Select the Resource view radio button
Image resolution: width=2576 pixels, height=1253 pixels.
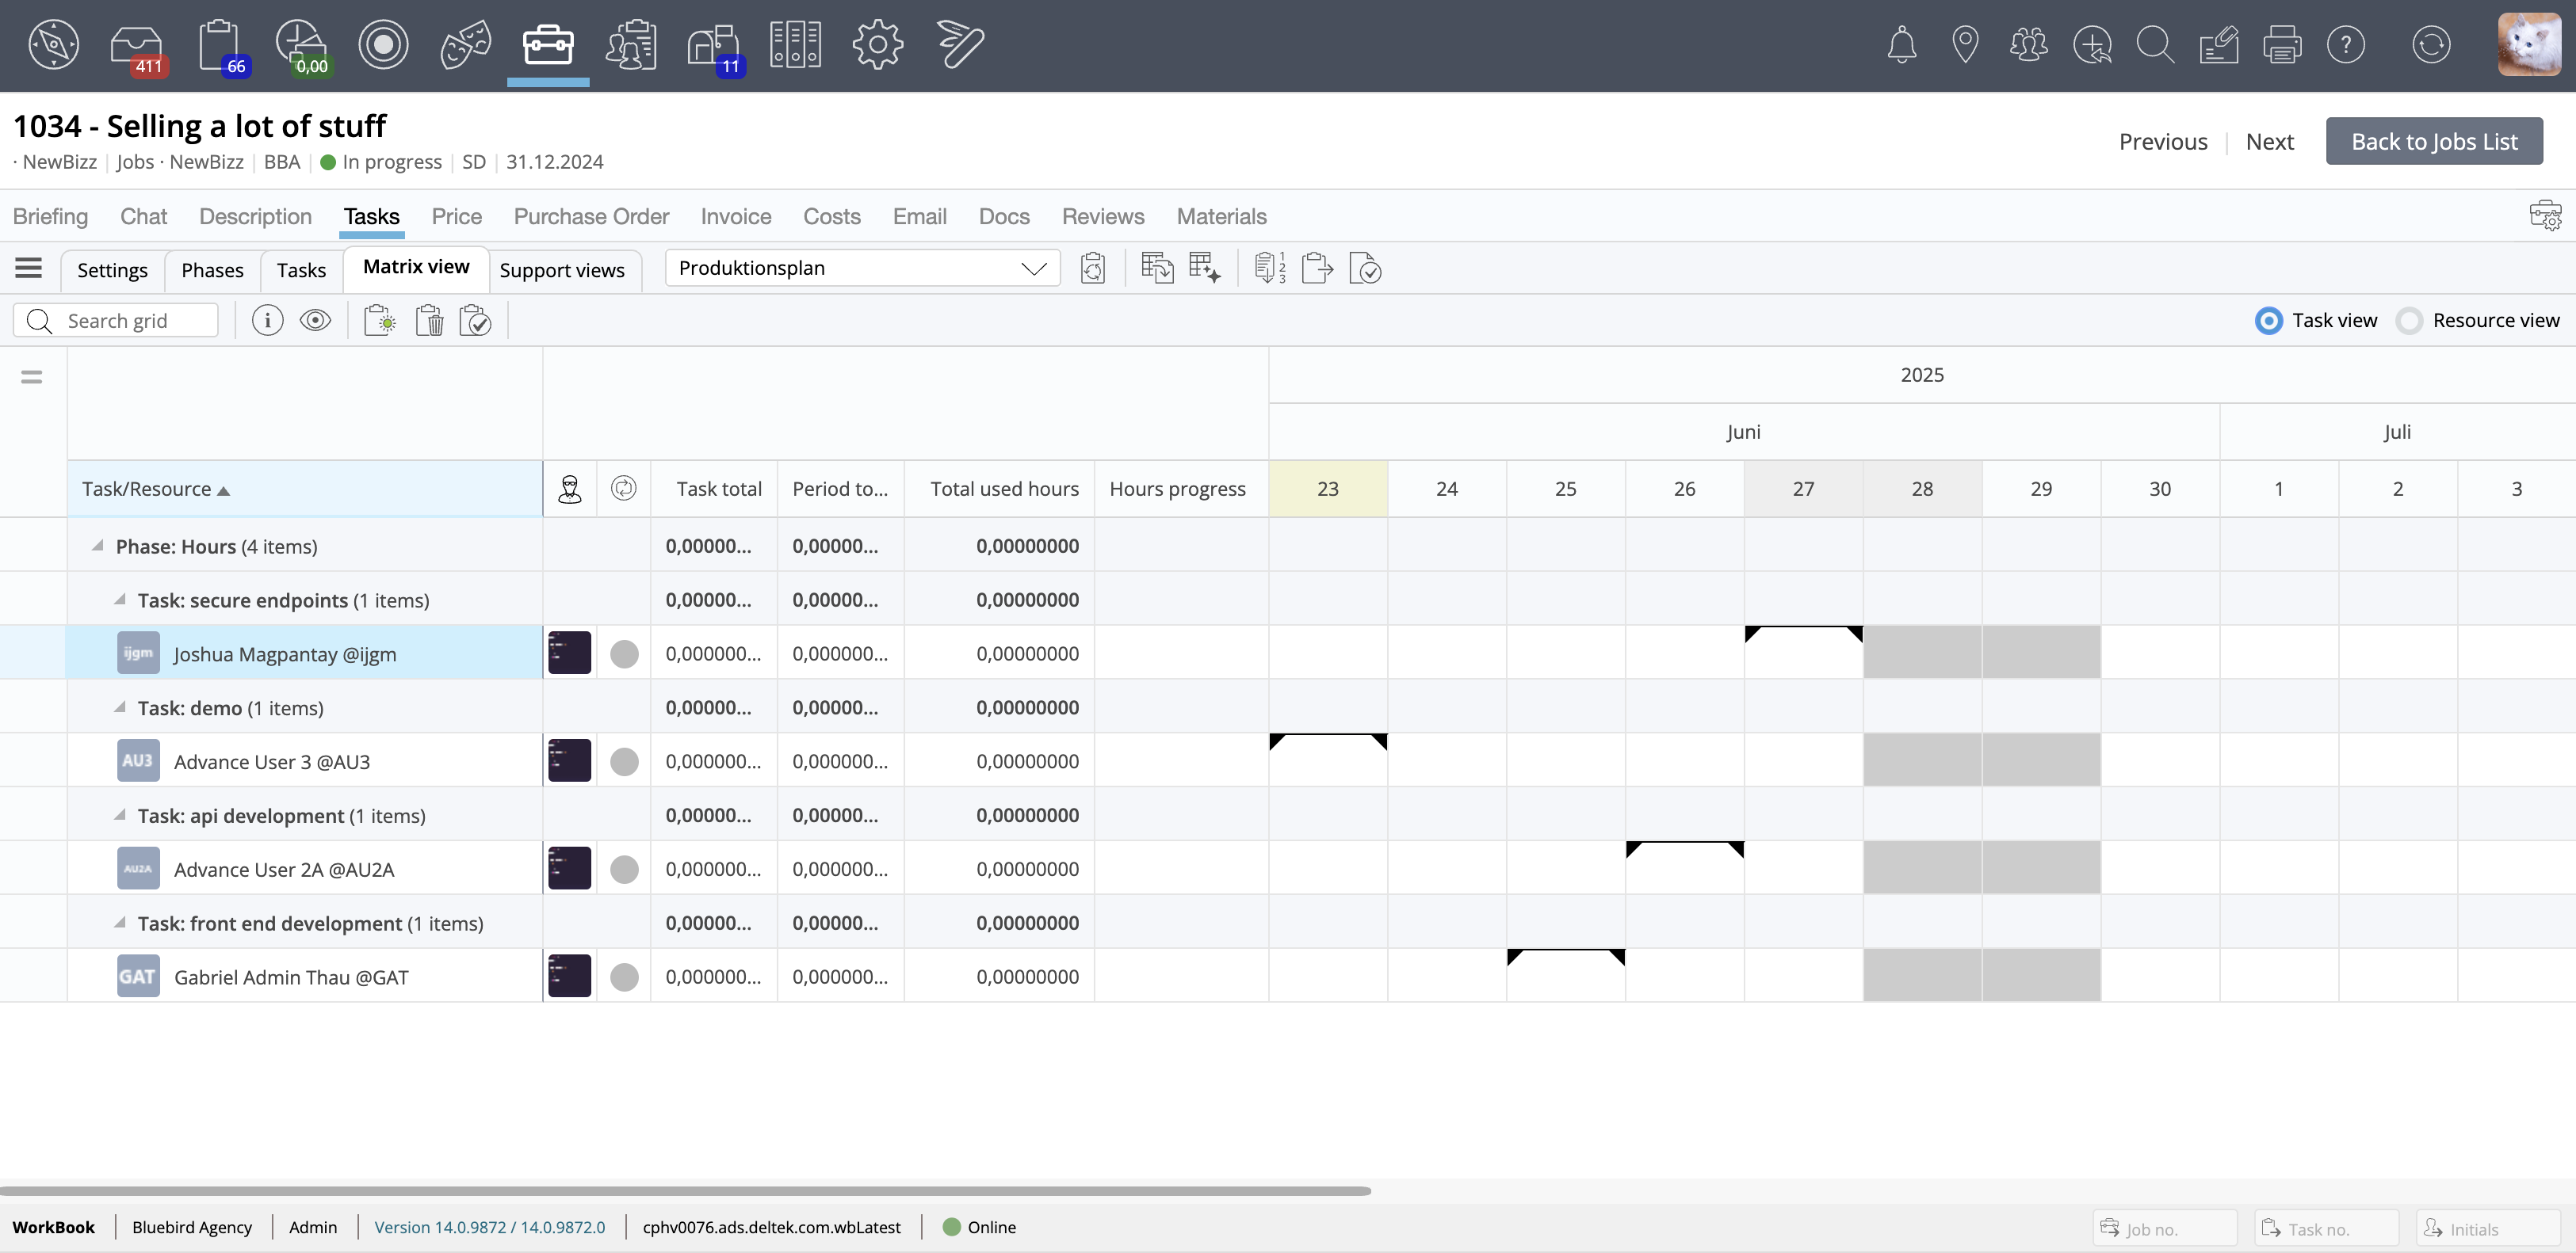pos(2410,321)
